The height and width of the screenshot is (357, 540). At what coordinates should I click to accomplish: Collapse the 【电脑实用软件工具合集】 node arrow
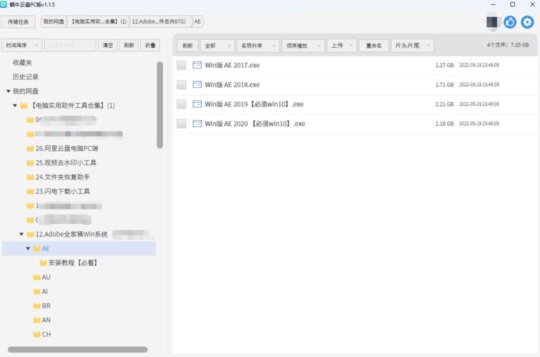(15, 105)
